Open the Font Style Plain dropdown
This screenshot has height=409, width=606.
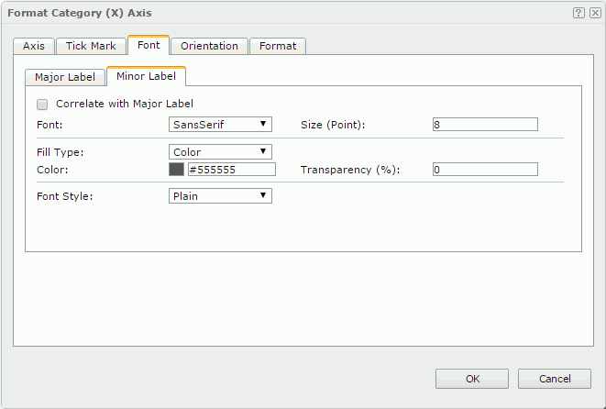click(220, 196)
